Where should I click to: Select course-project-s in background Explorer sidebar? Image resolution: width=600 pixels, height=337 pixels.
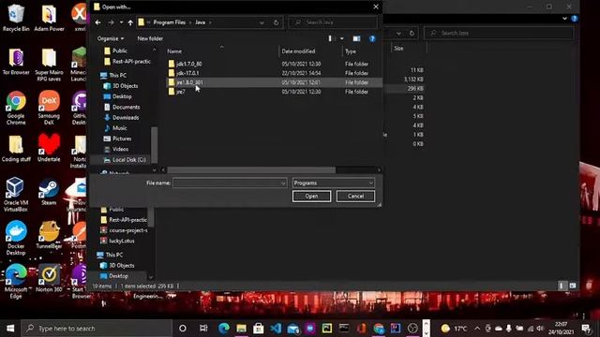[128, 230]
